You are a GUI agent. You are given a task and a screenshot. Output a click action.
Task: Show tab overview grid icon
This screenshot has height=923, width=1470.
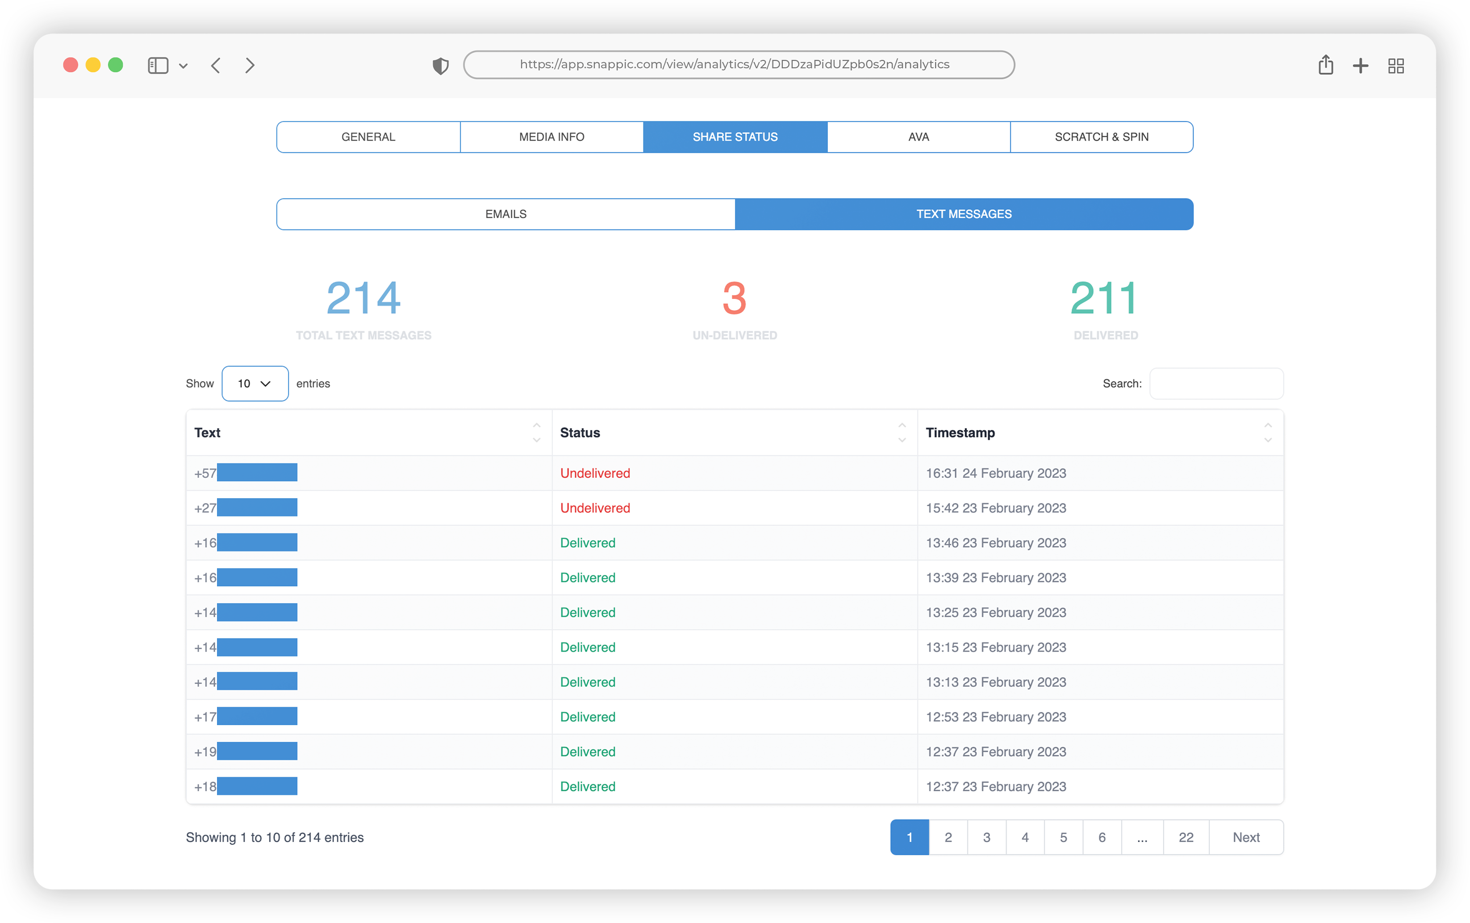[x=1395, y=65]
